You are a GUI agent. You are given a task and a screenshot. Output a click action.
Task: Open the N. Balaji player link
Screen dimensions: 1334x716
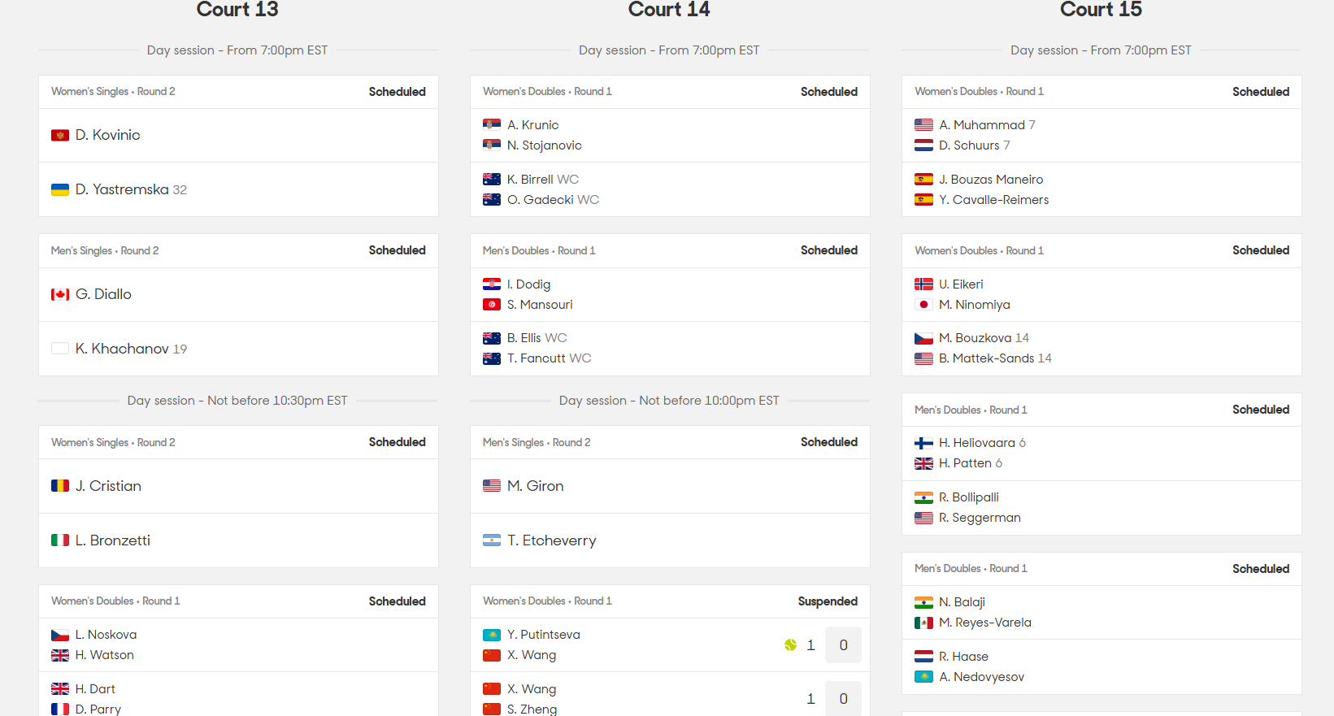click(x=962, y=602)
